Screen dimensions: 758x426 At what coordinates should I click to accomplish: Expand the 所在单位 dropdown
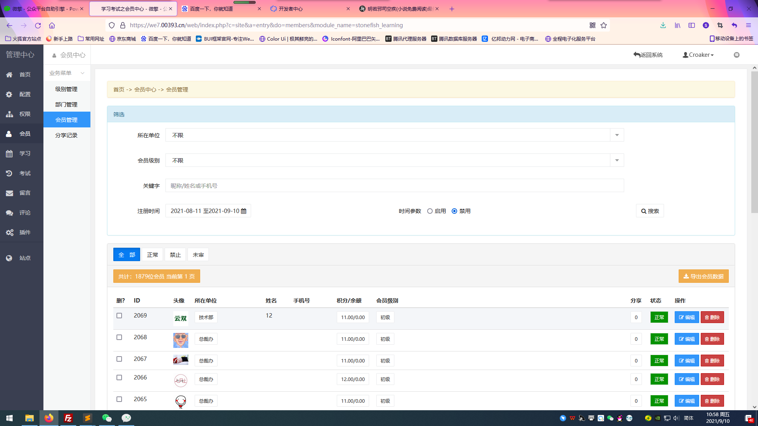(x=617, y=135)
